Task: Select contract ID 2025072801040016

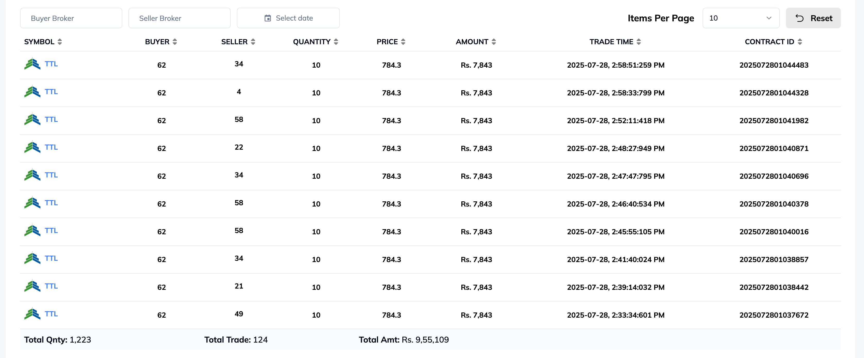Action: (774, 232)
